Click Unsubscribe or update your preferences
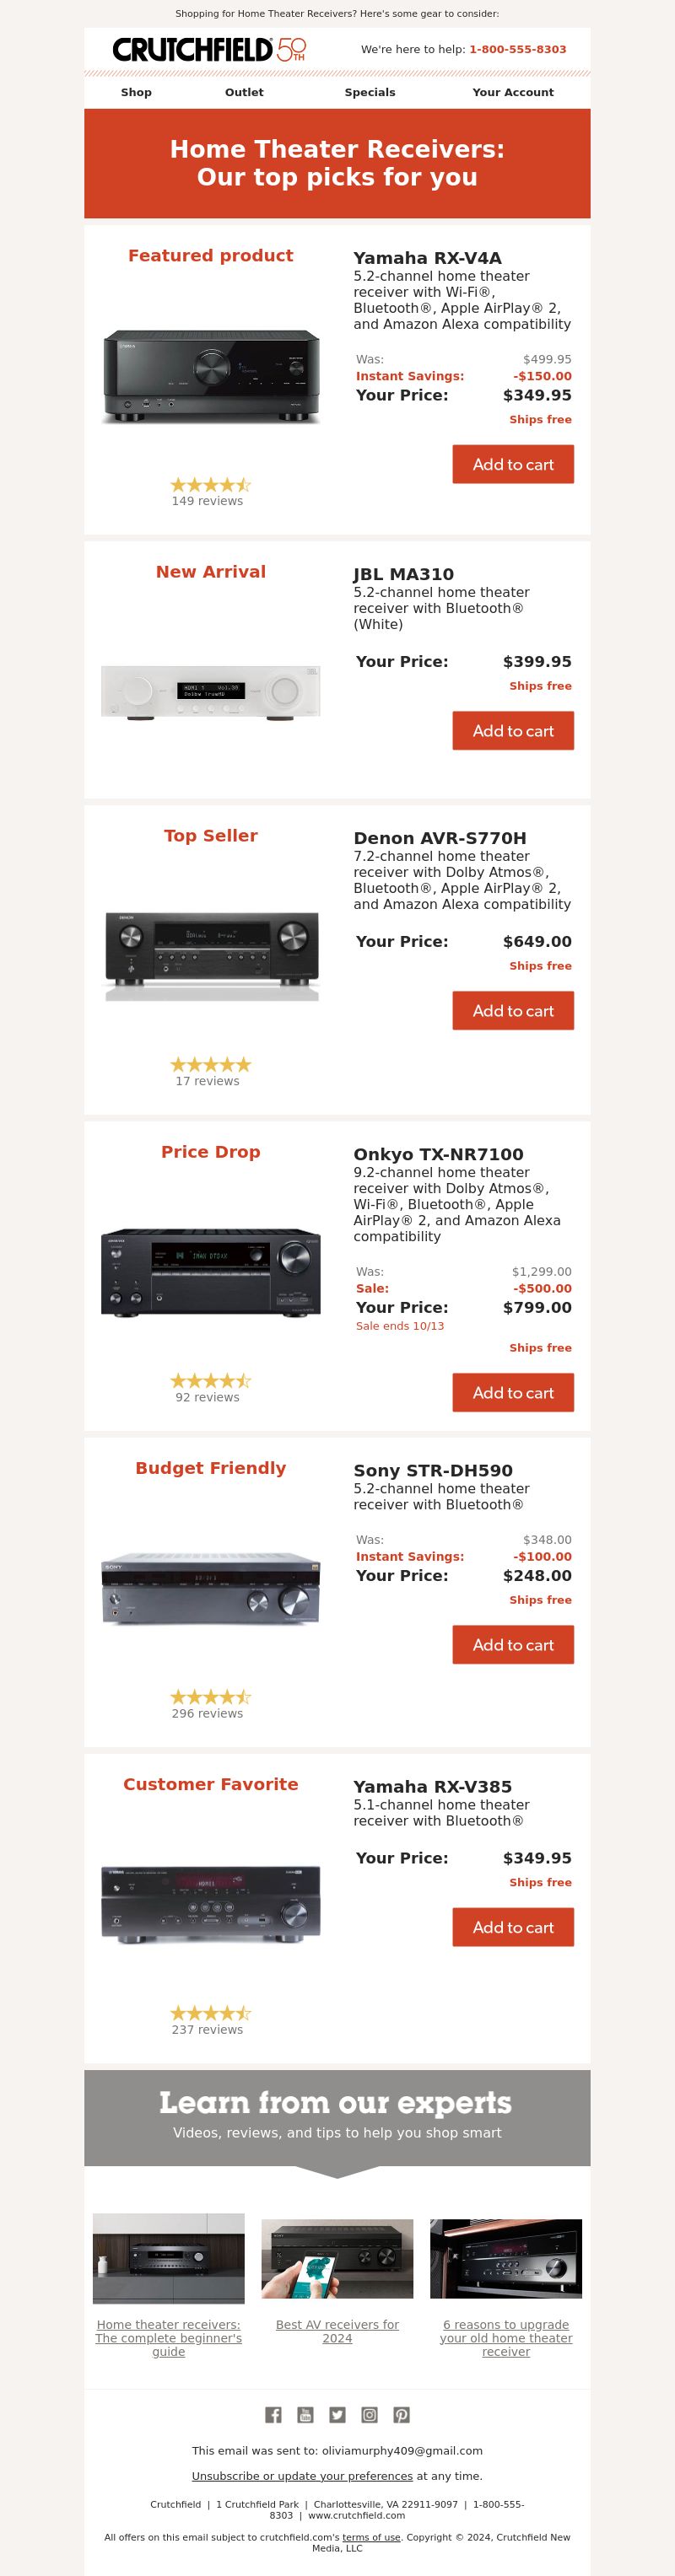This screenshot has width=675, height=2576. (302, 2476)
